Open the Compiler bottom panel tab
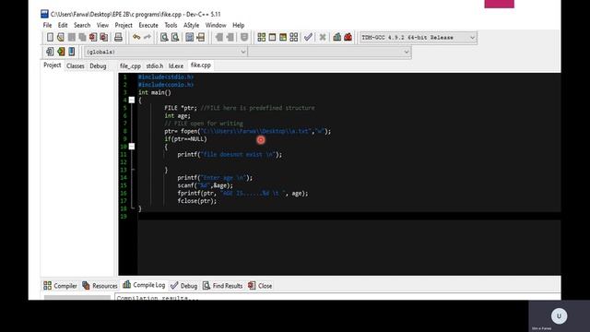The width and height of the screenshot is (590, 332). (60, 286)
